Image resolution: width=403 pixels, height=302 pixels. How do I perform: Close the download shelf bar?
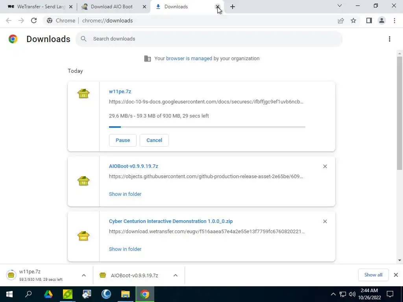(396, 275)
